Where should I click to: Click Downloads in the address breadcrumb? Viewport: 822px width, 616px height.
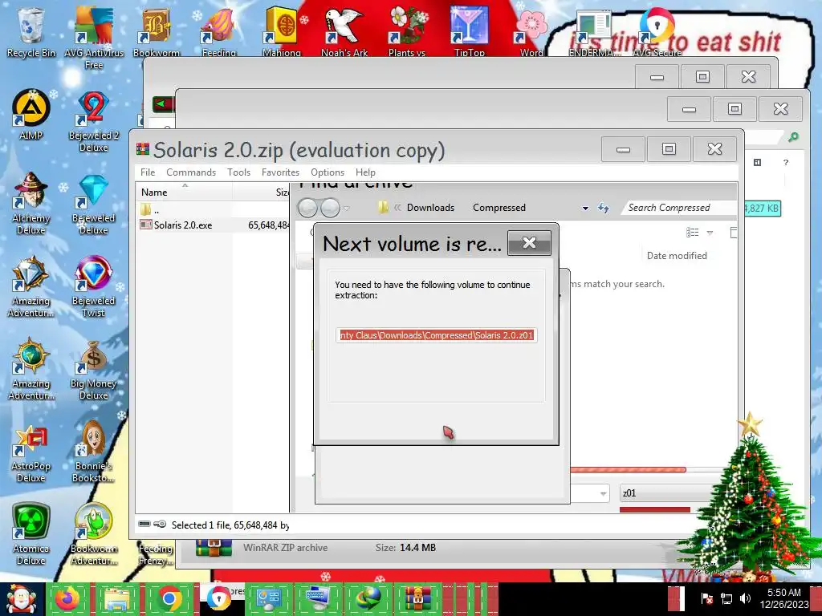[430, 208]
